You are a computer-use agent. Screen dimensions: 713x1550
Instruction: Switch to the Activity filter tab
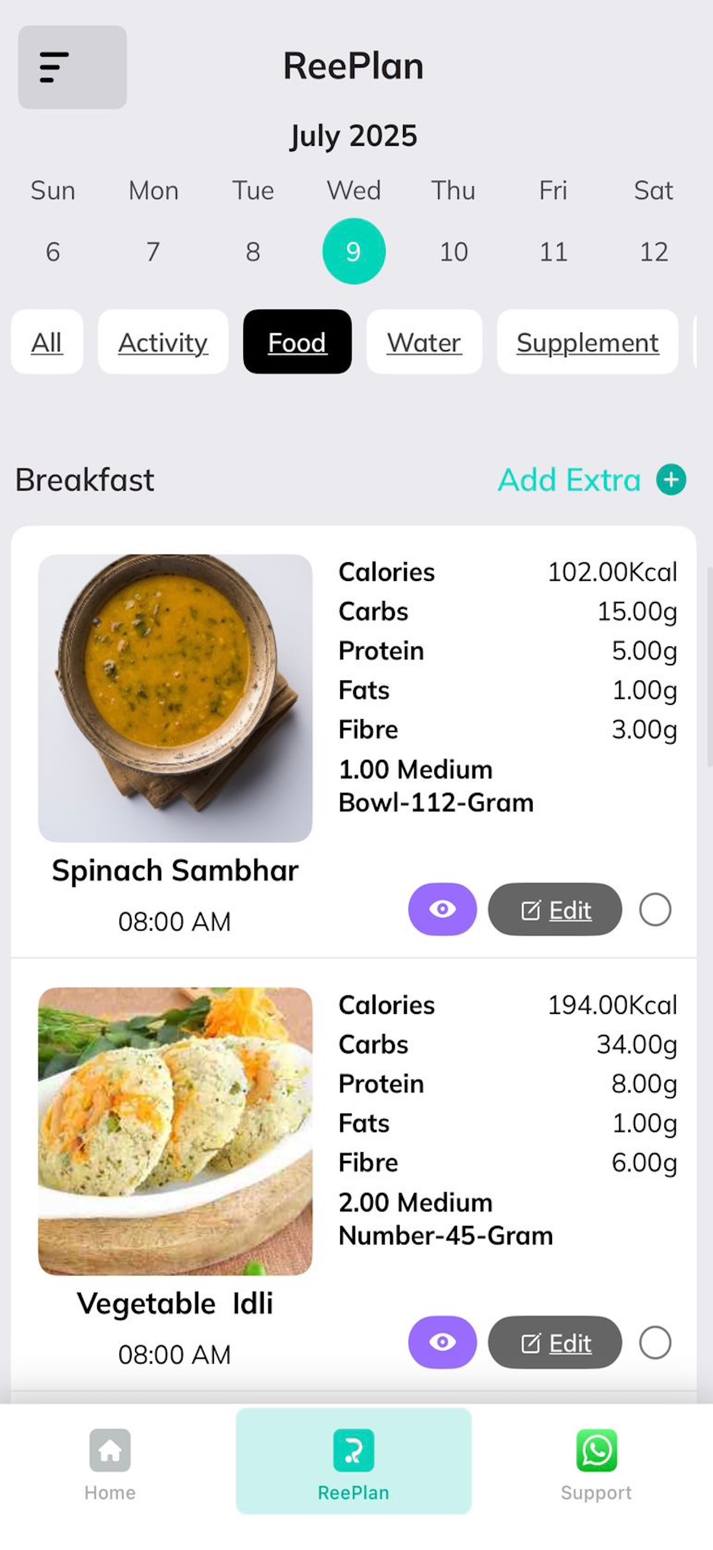click(x=163, y=342)
